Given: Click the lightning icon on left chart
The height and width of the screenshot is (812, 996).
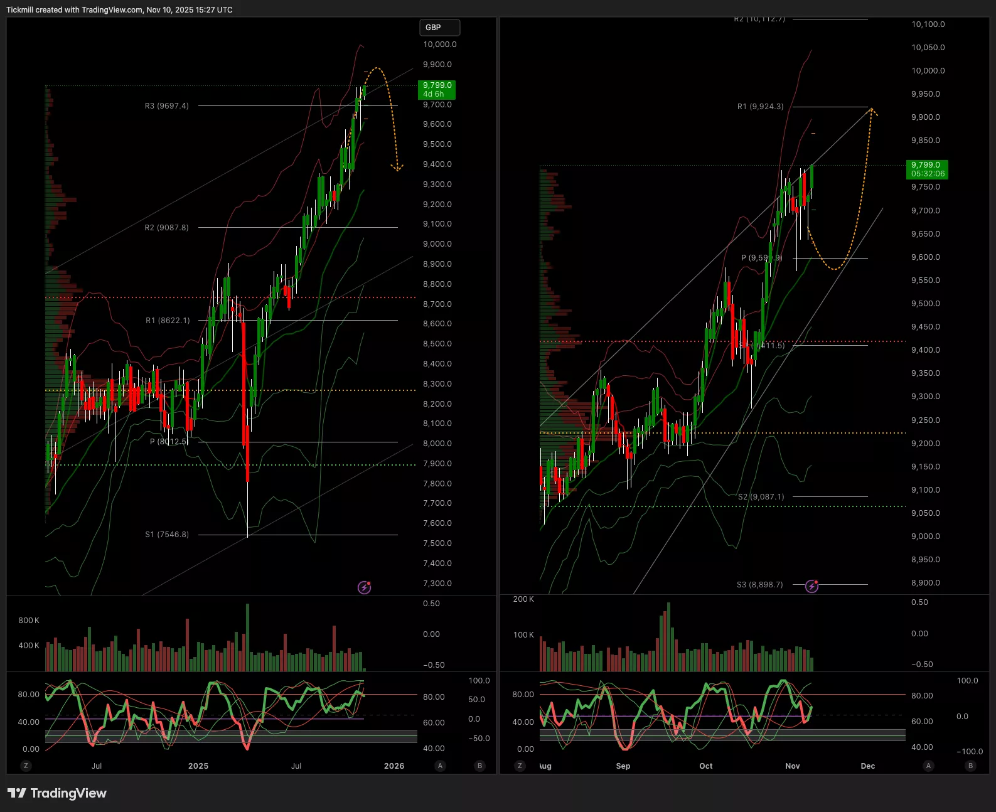Looking at the screenshot, I should [364, 587].
